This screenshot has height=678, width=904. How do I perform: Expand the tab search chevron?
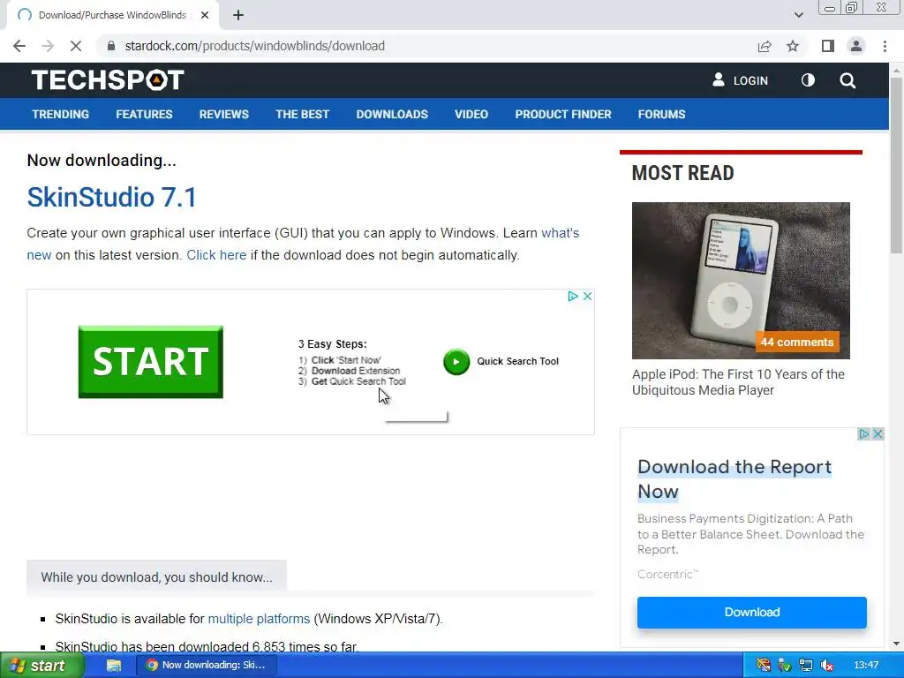tap(798, 16)
